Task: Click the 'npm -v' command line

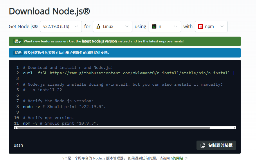Action: click(61, 123)
